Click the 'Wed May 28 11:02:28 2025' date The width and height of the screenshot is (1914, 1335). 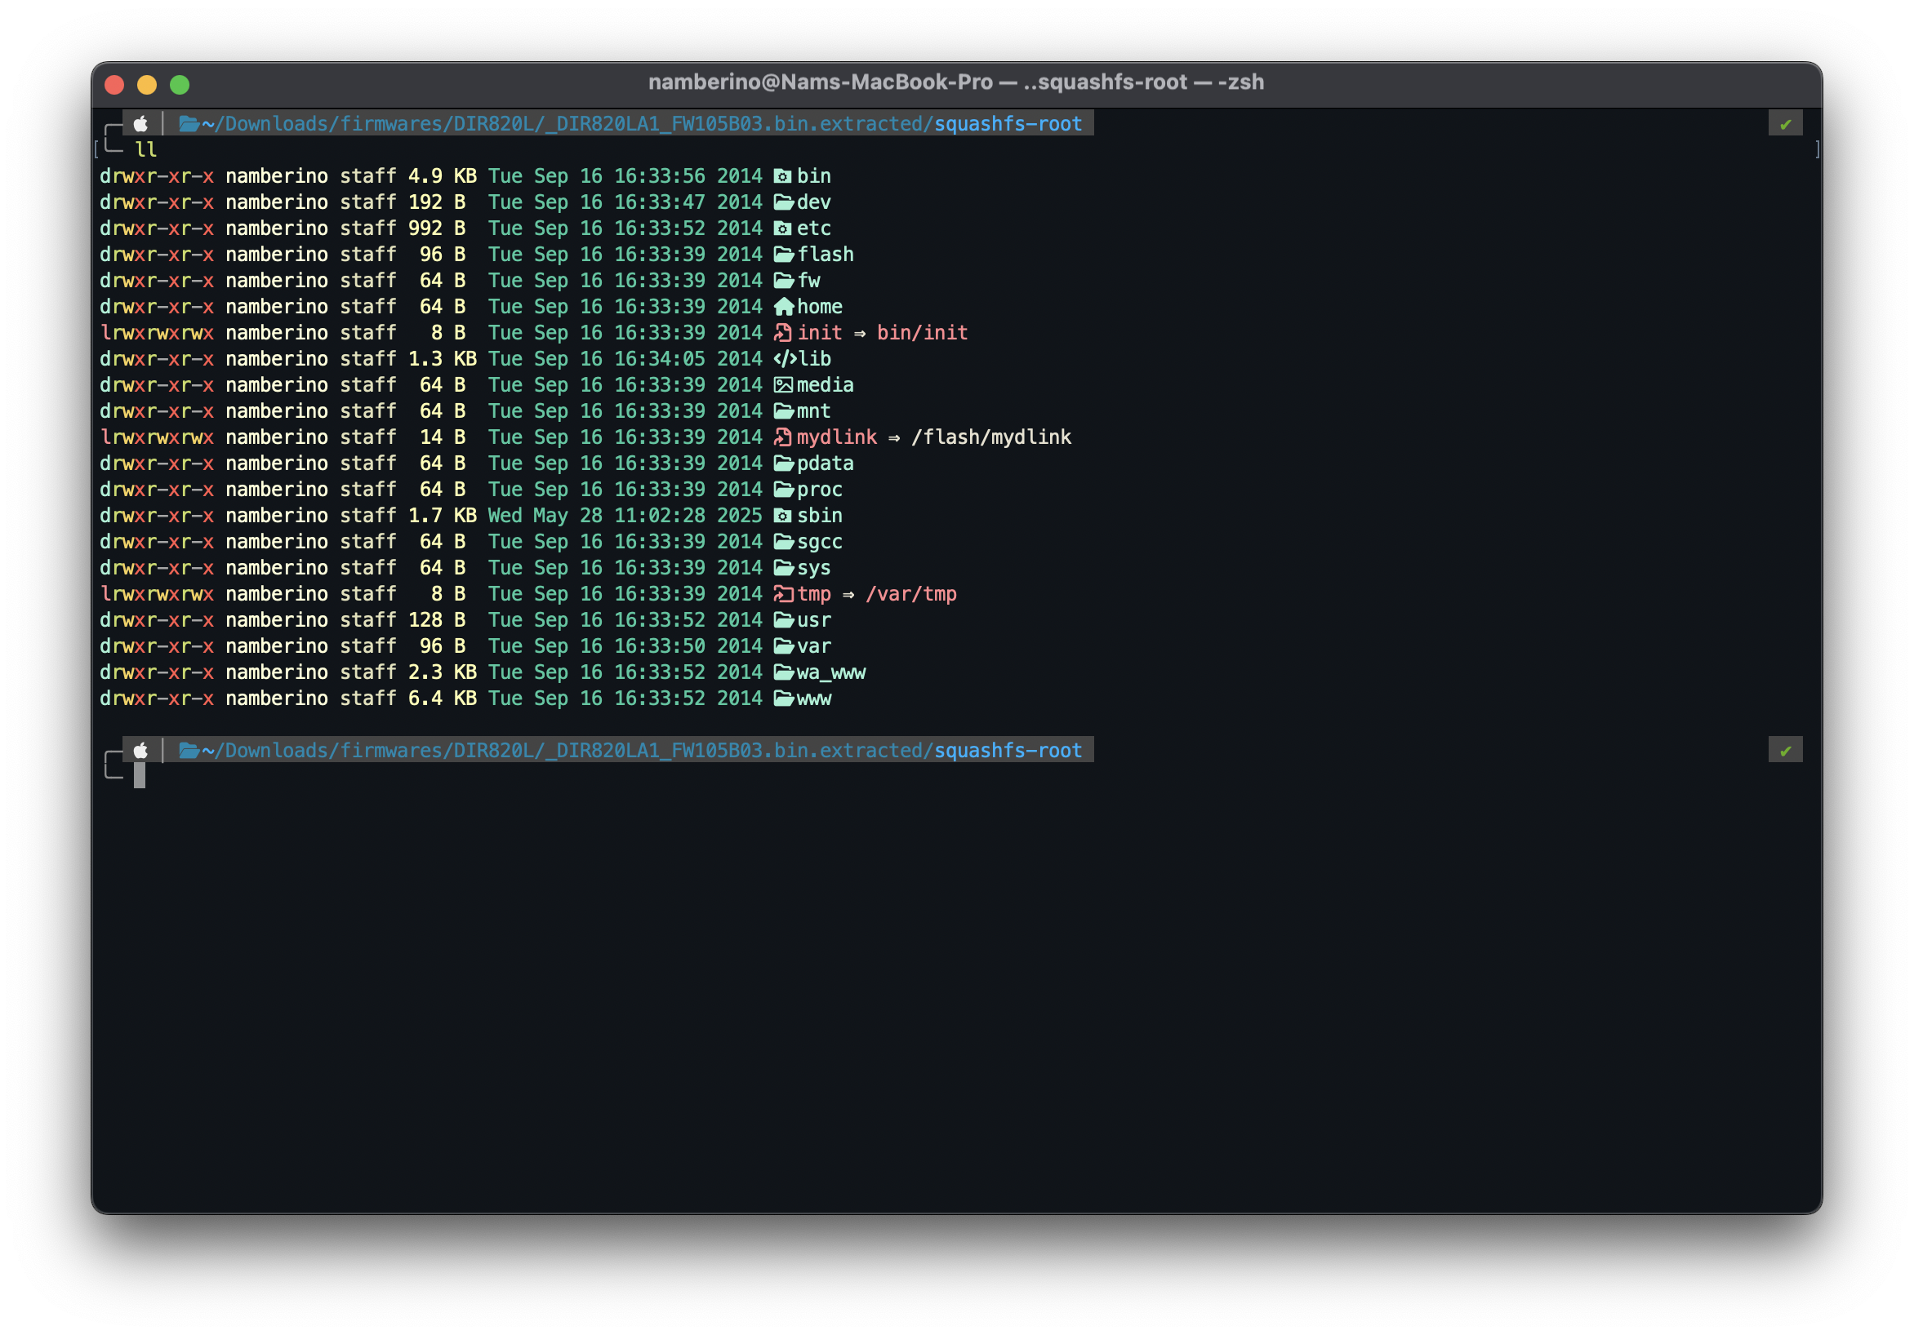625,516
